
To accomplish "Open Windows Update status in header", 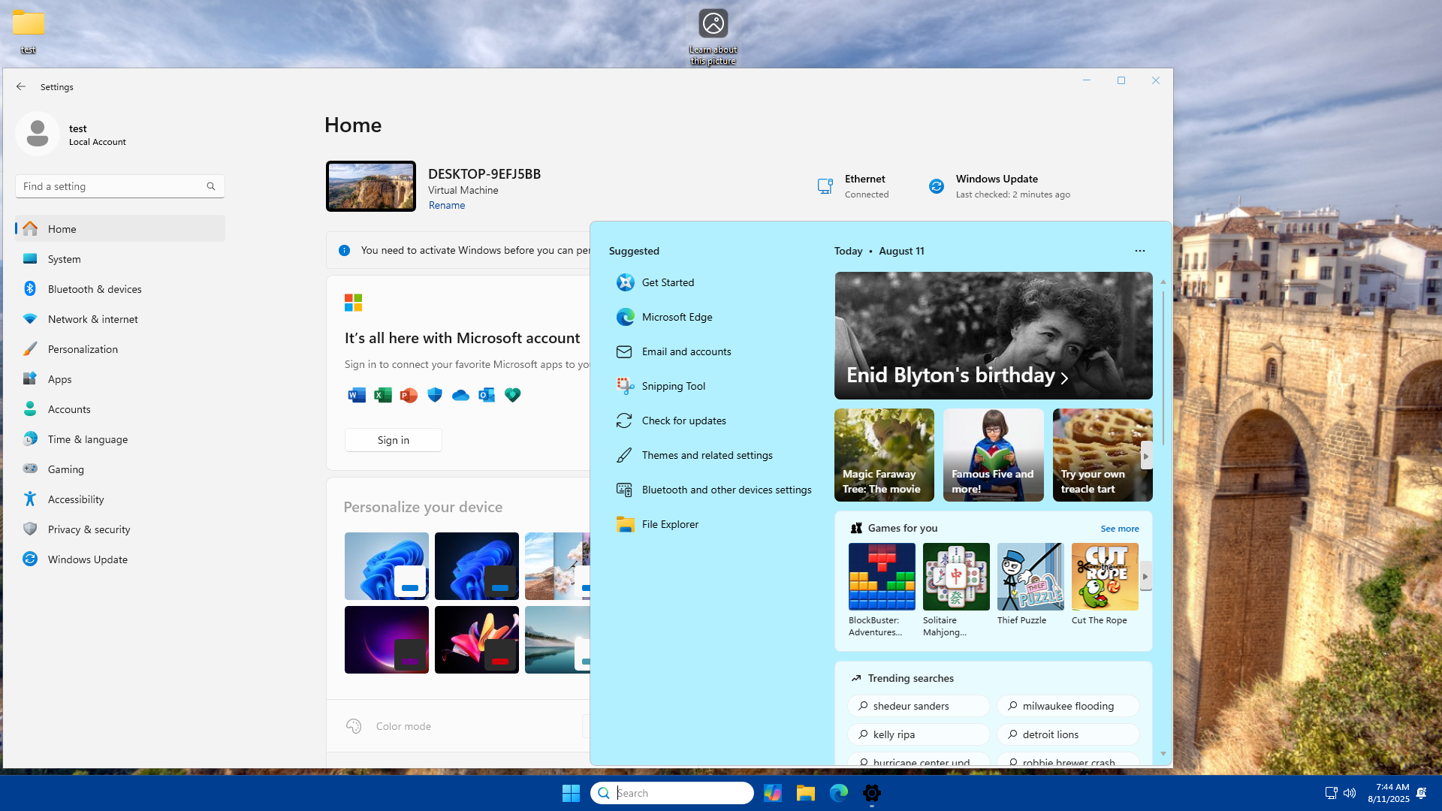I will click(x=1000, y=186).
